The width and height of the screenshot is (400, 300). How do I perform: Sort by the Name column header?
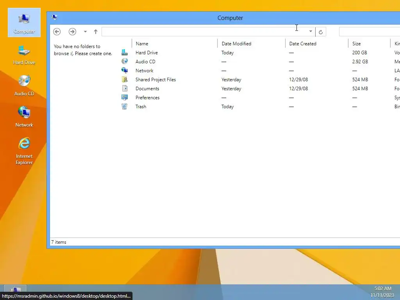pyautogui.click(x=142, y=44)
